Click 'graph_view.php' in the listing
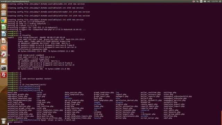This screenshot has height=125, width=222. [101, 94]
